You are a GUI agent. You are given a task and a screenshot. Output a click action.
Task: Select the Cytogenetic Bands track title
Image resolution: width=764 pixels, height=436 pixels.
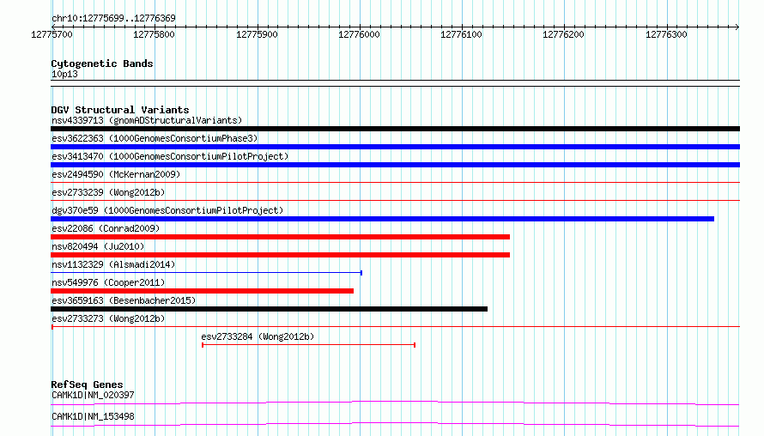(102, 64)
